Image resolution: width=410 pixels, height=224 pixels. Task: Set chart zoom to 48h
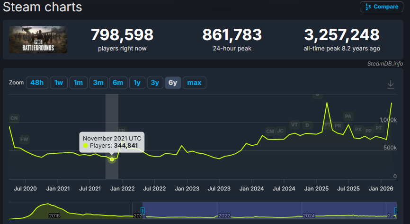(x=37, y=83)
